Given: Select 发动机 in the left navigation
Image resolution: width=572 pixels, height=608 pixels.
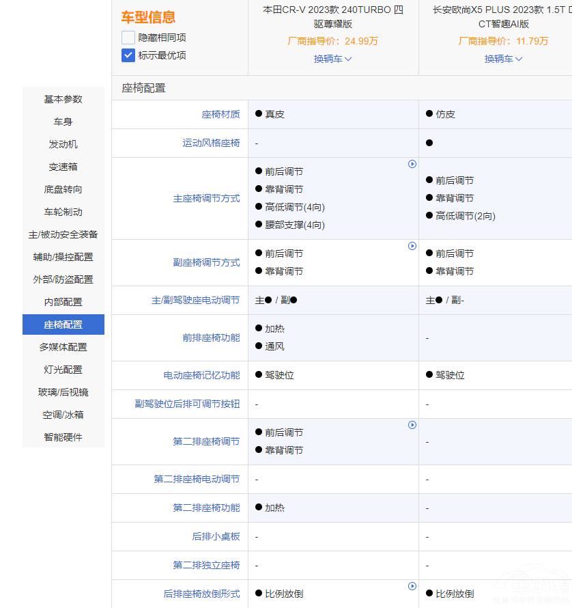Looking at the screenshot, I should pos(63,144).
